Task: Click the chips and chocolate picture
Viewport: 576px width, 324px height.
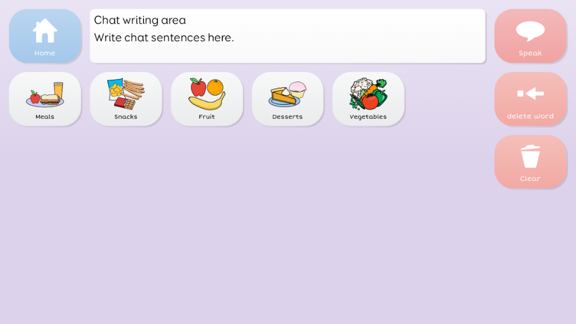Action: tap(126, 94)
